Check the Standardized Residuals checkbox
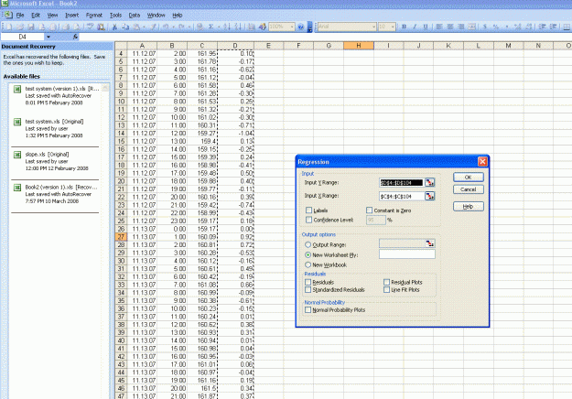The image size is (572, 399). pyautogui.click(x=308, y=289)
